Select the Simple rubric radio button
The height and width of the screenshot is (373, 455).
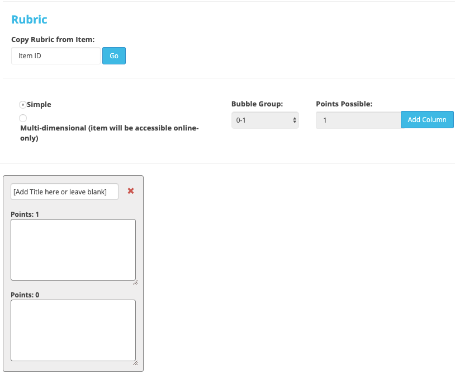(x=22, y=104)
